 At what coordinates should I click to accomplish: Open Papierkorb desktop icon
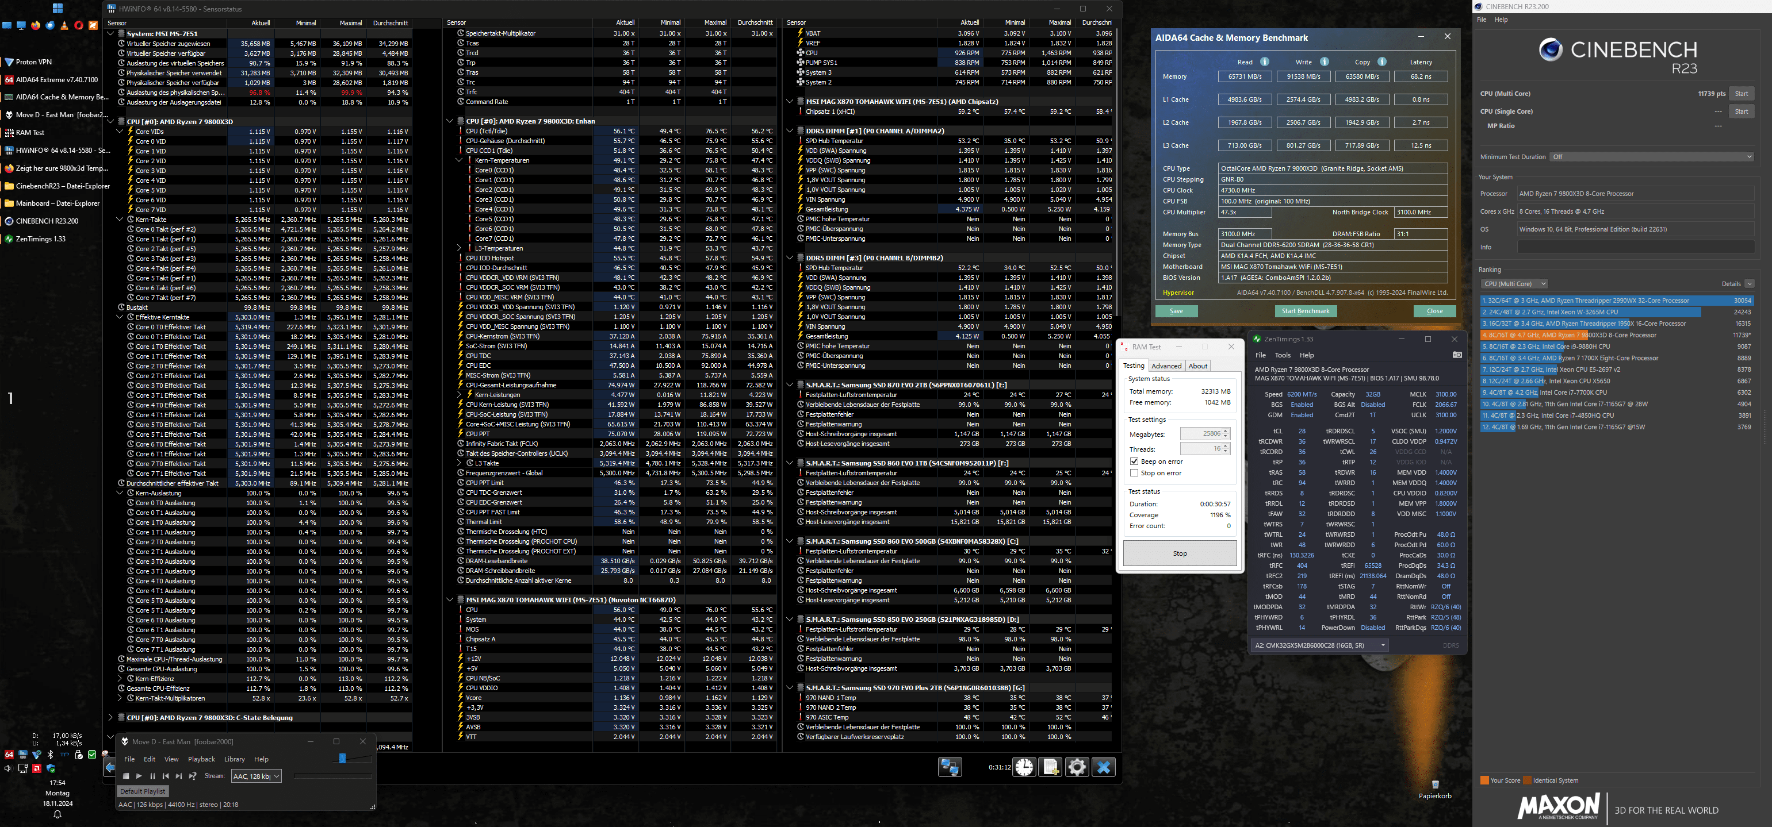click(x=1435, y=789)
